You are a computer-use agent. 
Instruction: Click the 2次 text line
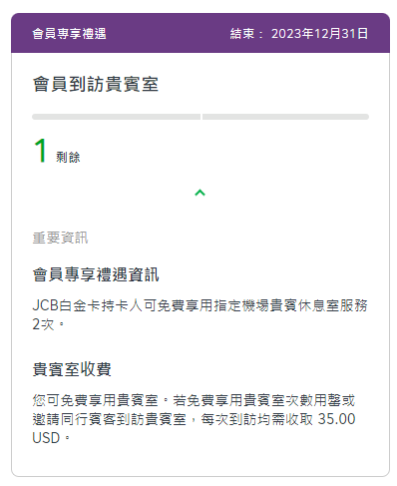tap(48, 324)
